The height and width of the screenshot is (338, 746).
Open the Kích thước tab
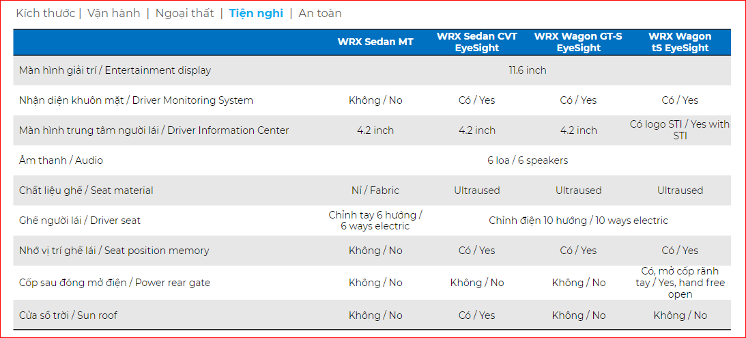[x=45, y=13]
